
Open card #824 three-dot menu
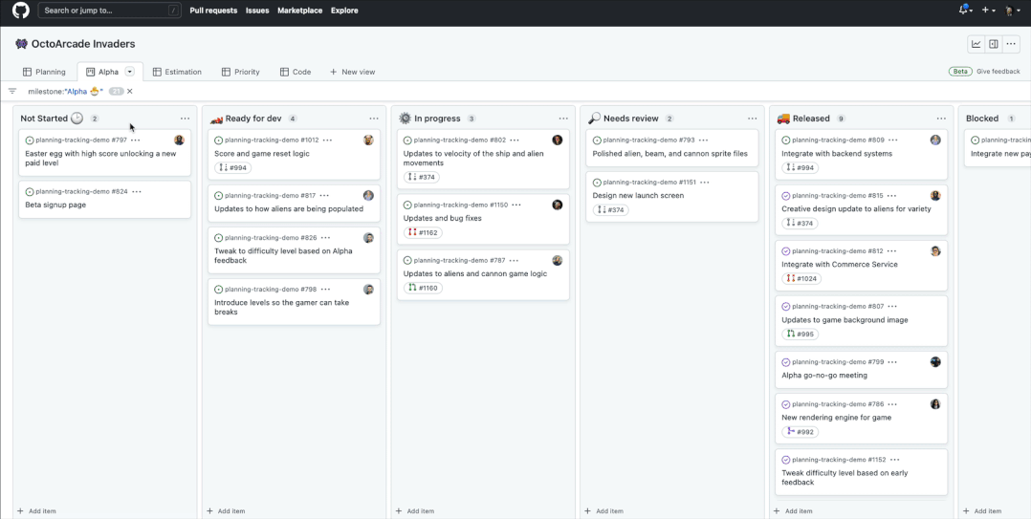coord(137,192)
